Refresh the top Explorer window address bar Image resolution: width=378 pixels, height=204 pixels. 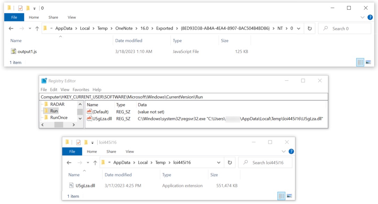[x=309, y=28]
